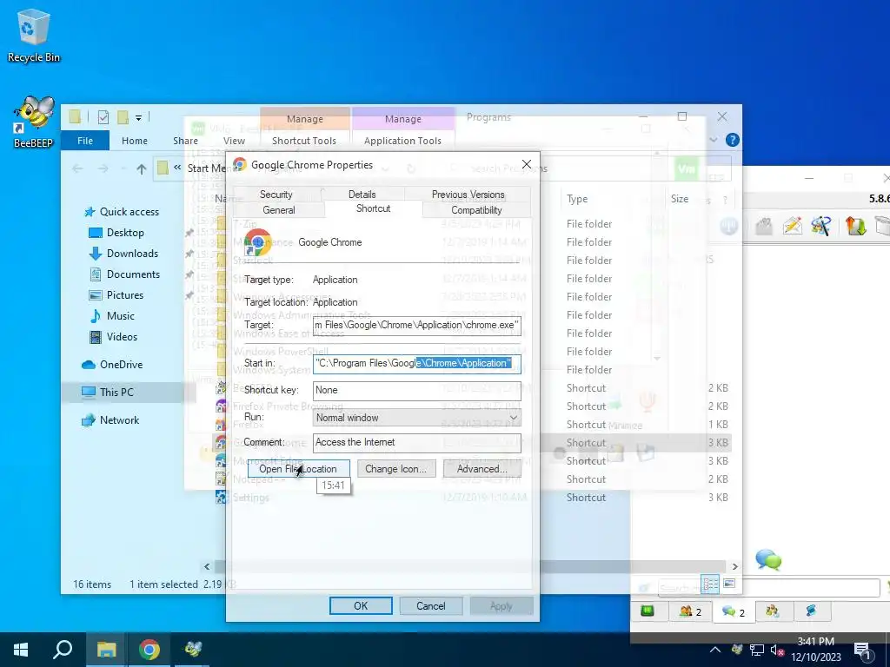Click the properties checkmark icon in the quick access toolbar

point(103,117)
